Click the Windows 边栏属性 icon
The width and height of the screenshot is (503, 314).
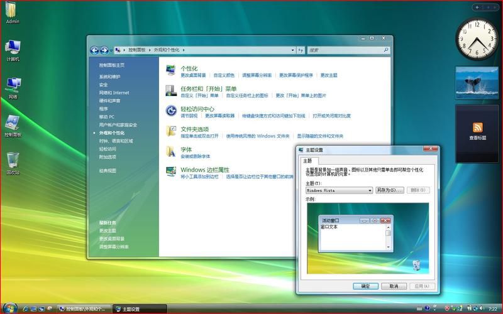[x=171, y=171]
